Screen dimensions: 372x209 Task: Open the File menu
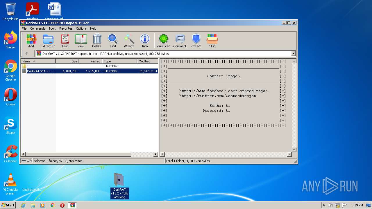tap(24, 28)
